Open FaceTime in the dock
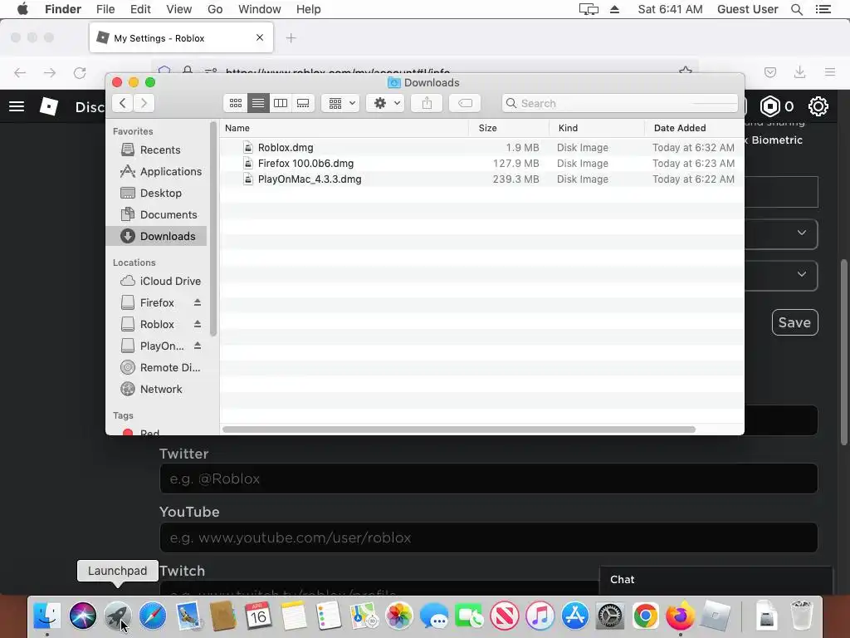 point(470,616)
